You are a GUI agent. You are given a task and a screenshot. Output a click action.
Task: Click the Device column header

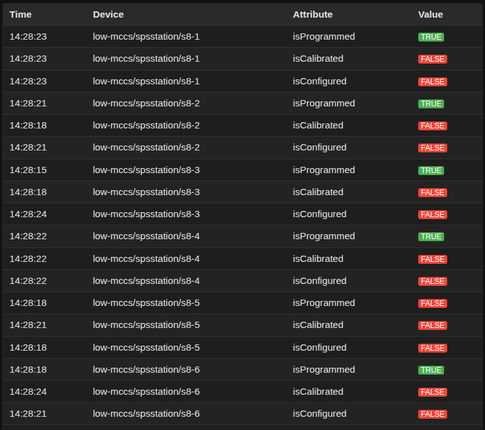(108, 14)
